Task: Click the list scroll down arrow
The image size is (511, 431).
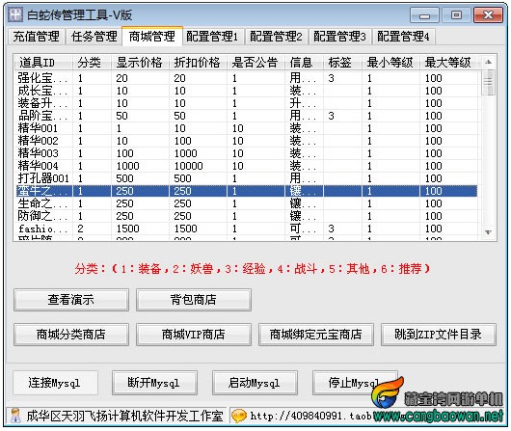Action: click(488, 232)
